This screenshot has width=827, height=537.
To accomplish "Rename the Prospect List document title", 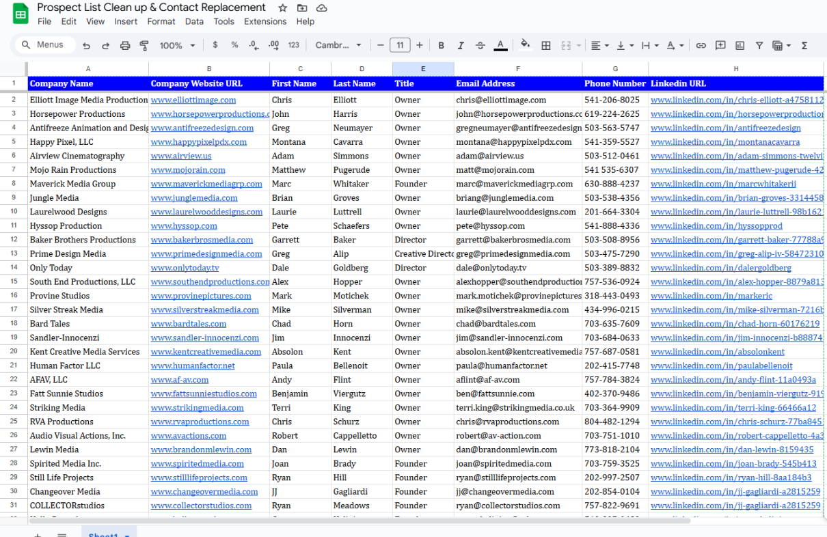I will pyautogui.click(x=151, y=8).
